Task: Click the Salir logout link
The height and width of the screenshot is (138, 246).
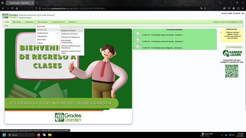Action: pos(243,13)
